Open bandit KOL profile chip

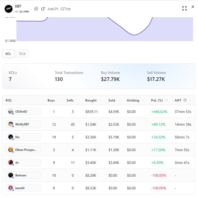coord(23,188)
